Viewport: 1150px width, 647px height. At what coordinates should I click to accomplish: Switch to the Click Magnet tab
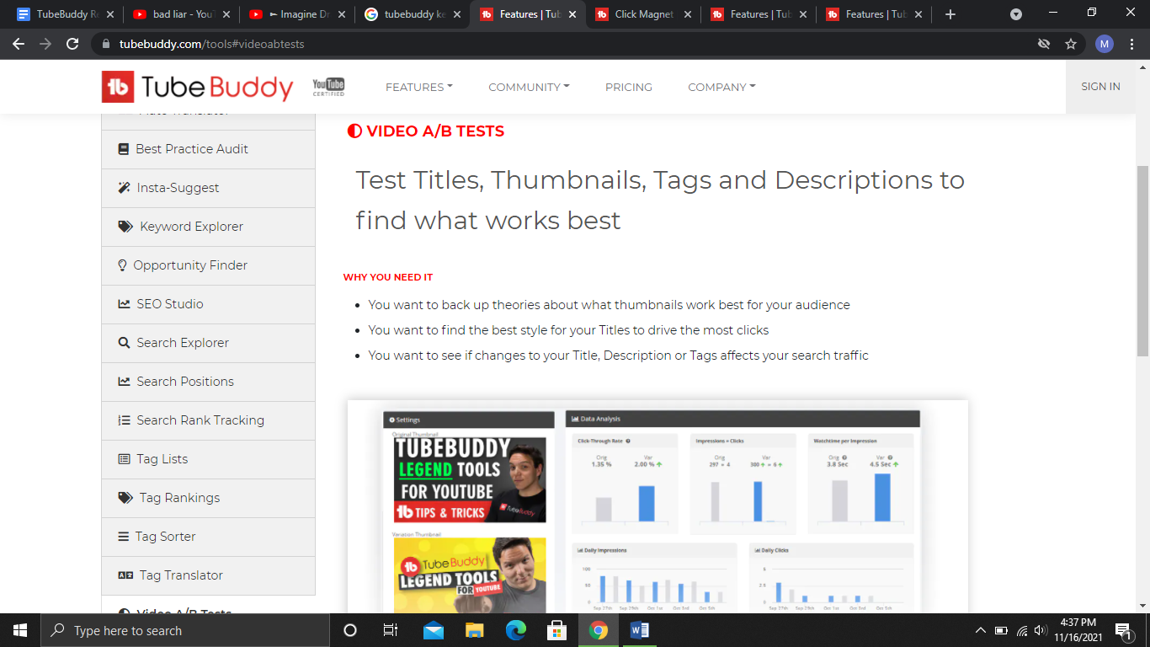(x=644, y=14)
